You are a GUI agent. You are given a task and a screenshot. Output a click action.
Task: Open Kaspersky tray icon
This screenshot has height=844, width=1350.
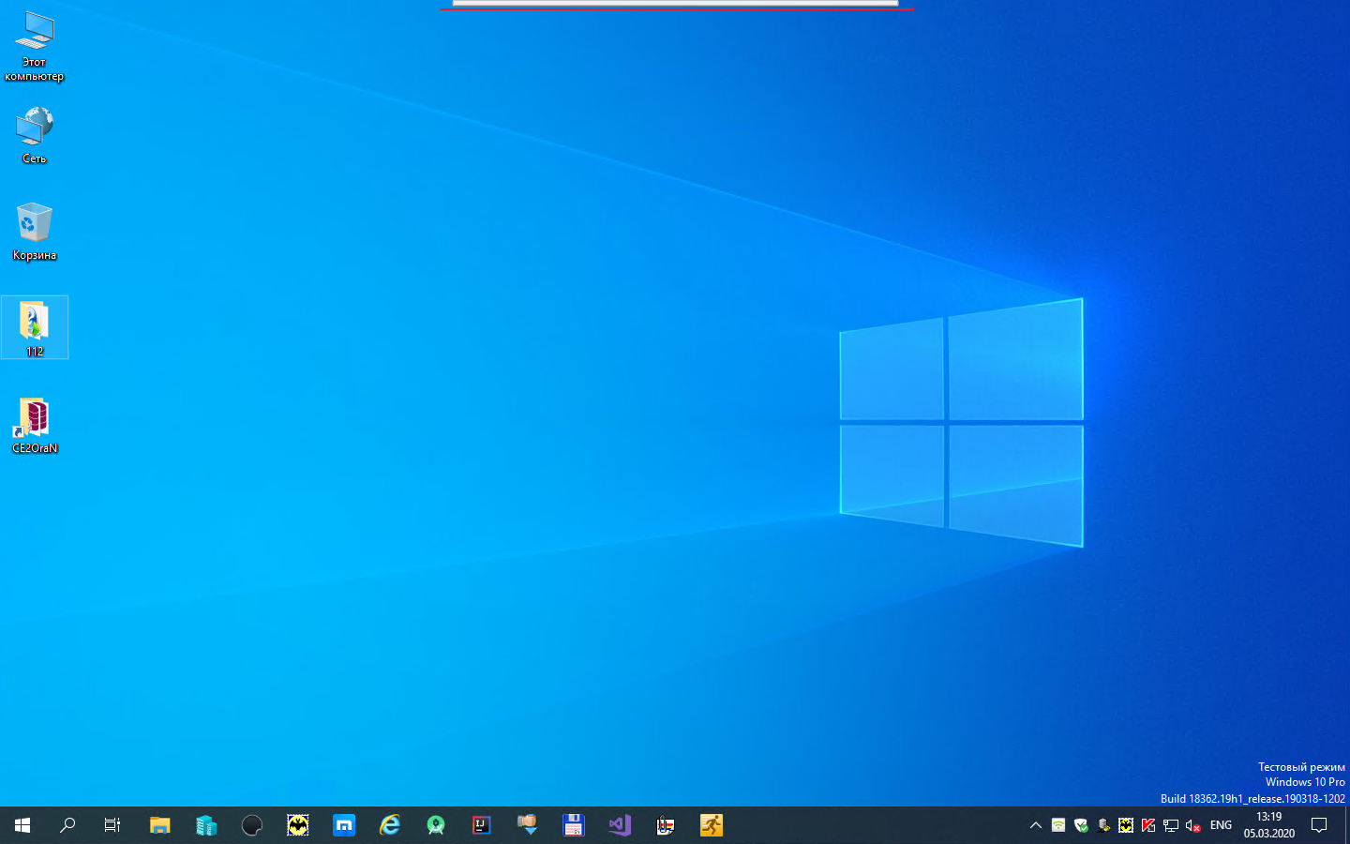[x=1148, y=825]
